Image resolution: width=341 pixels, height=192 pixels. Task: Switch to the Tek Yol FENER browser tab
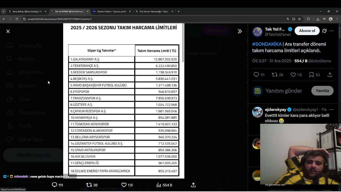point(69,11)
